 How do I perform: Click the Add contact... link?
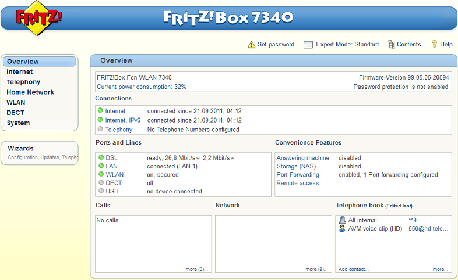(x=354, y=269)
